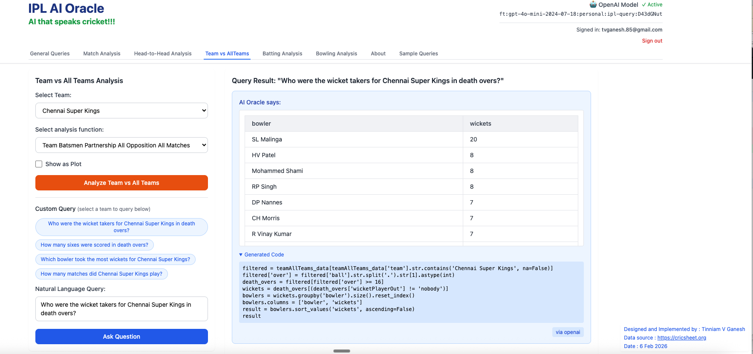Open the analysis function dropdown

[121, 145]
